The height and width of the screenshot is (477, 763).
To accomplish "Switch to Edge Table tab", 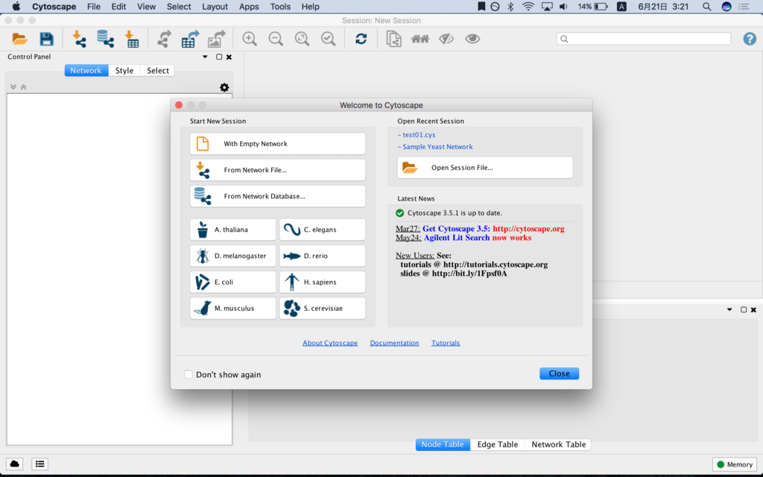I will point(497,444).
